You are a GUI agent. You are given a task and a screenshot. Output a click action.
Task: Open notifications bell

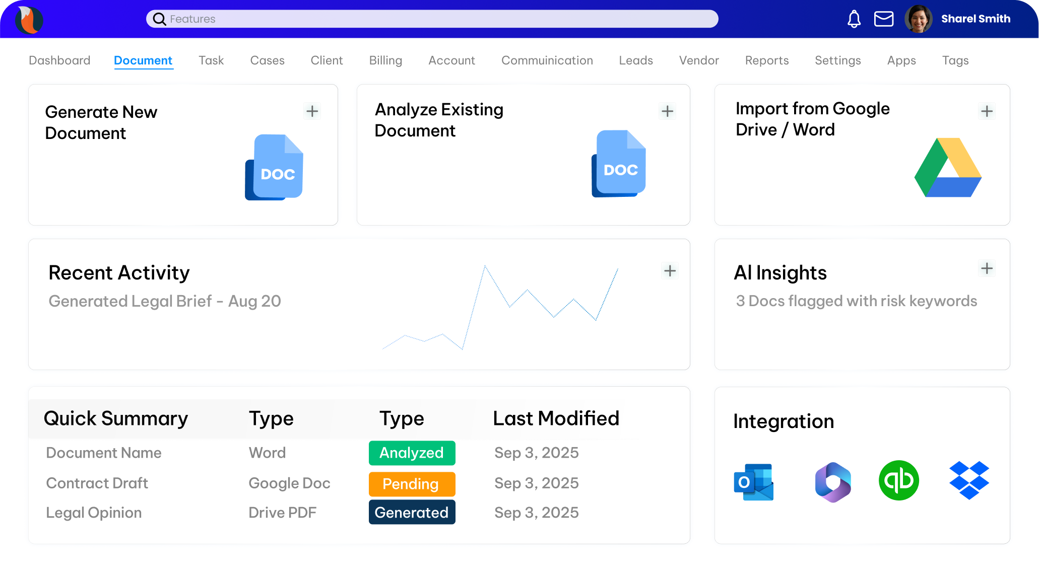854,19
